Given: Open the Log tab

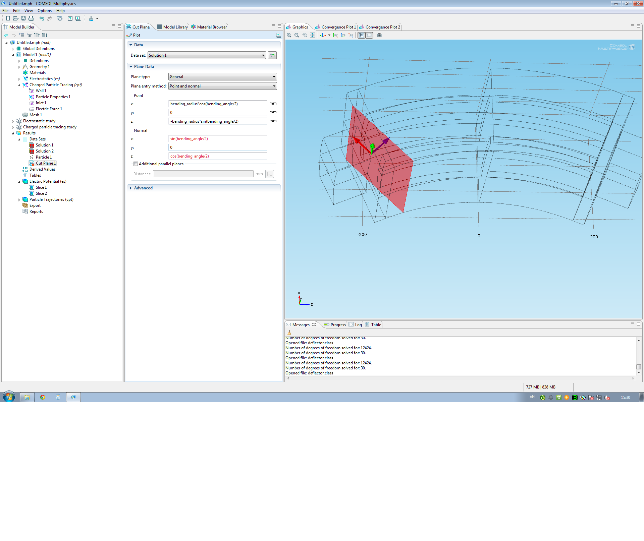Looking at the screenshot, I should point(355,325).
